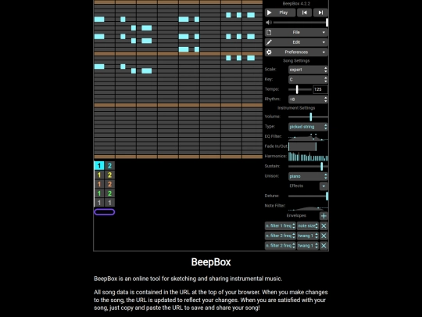Open the Edit menu
The width and height of the screenshot is (422, 317).
296,42
